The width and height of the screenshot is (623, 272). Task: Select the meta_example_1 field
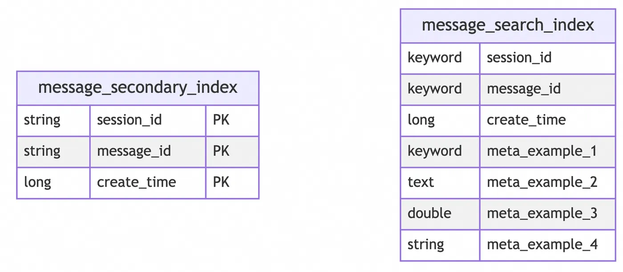coord(547,151)
